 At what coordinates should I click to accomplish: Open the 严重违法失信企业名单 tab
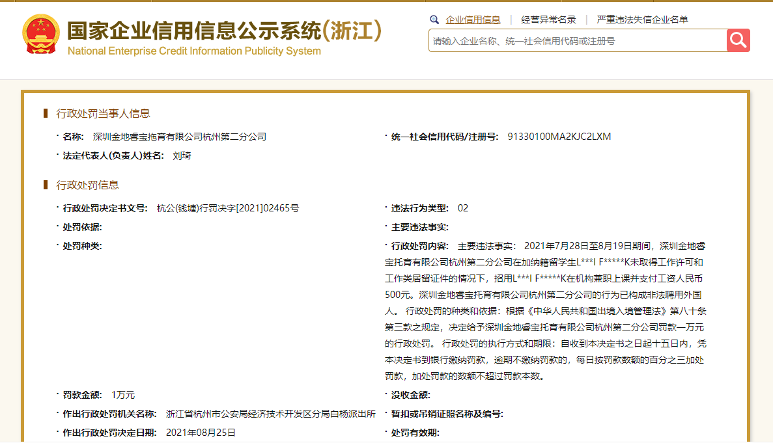tap(642, 20)
